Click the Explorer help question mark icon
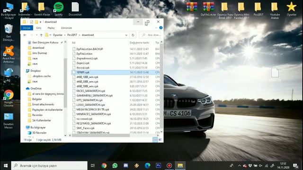Screen dimensions: 303x170 click(x=161, y=28)
